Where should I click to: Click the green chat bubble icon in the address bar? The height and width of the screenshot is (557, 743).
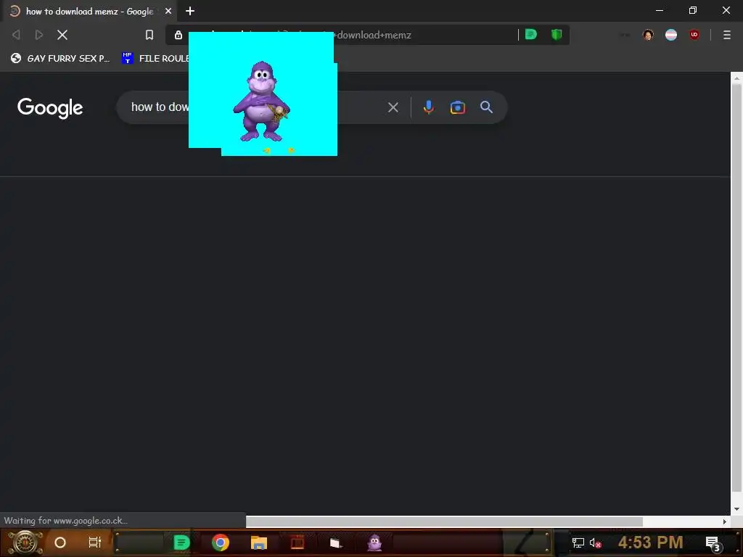pos(531,34)
